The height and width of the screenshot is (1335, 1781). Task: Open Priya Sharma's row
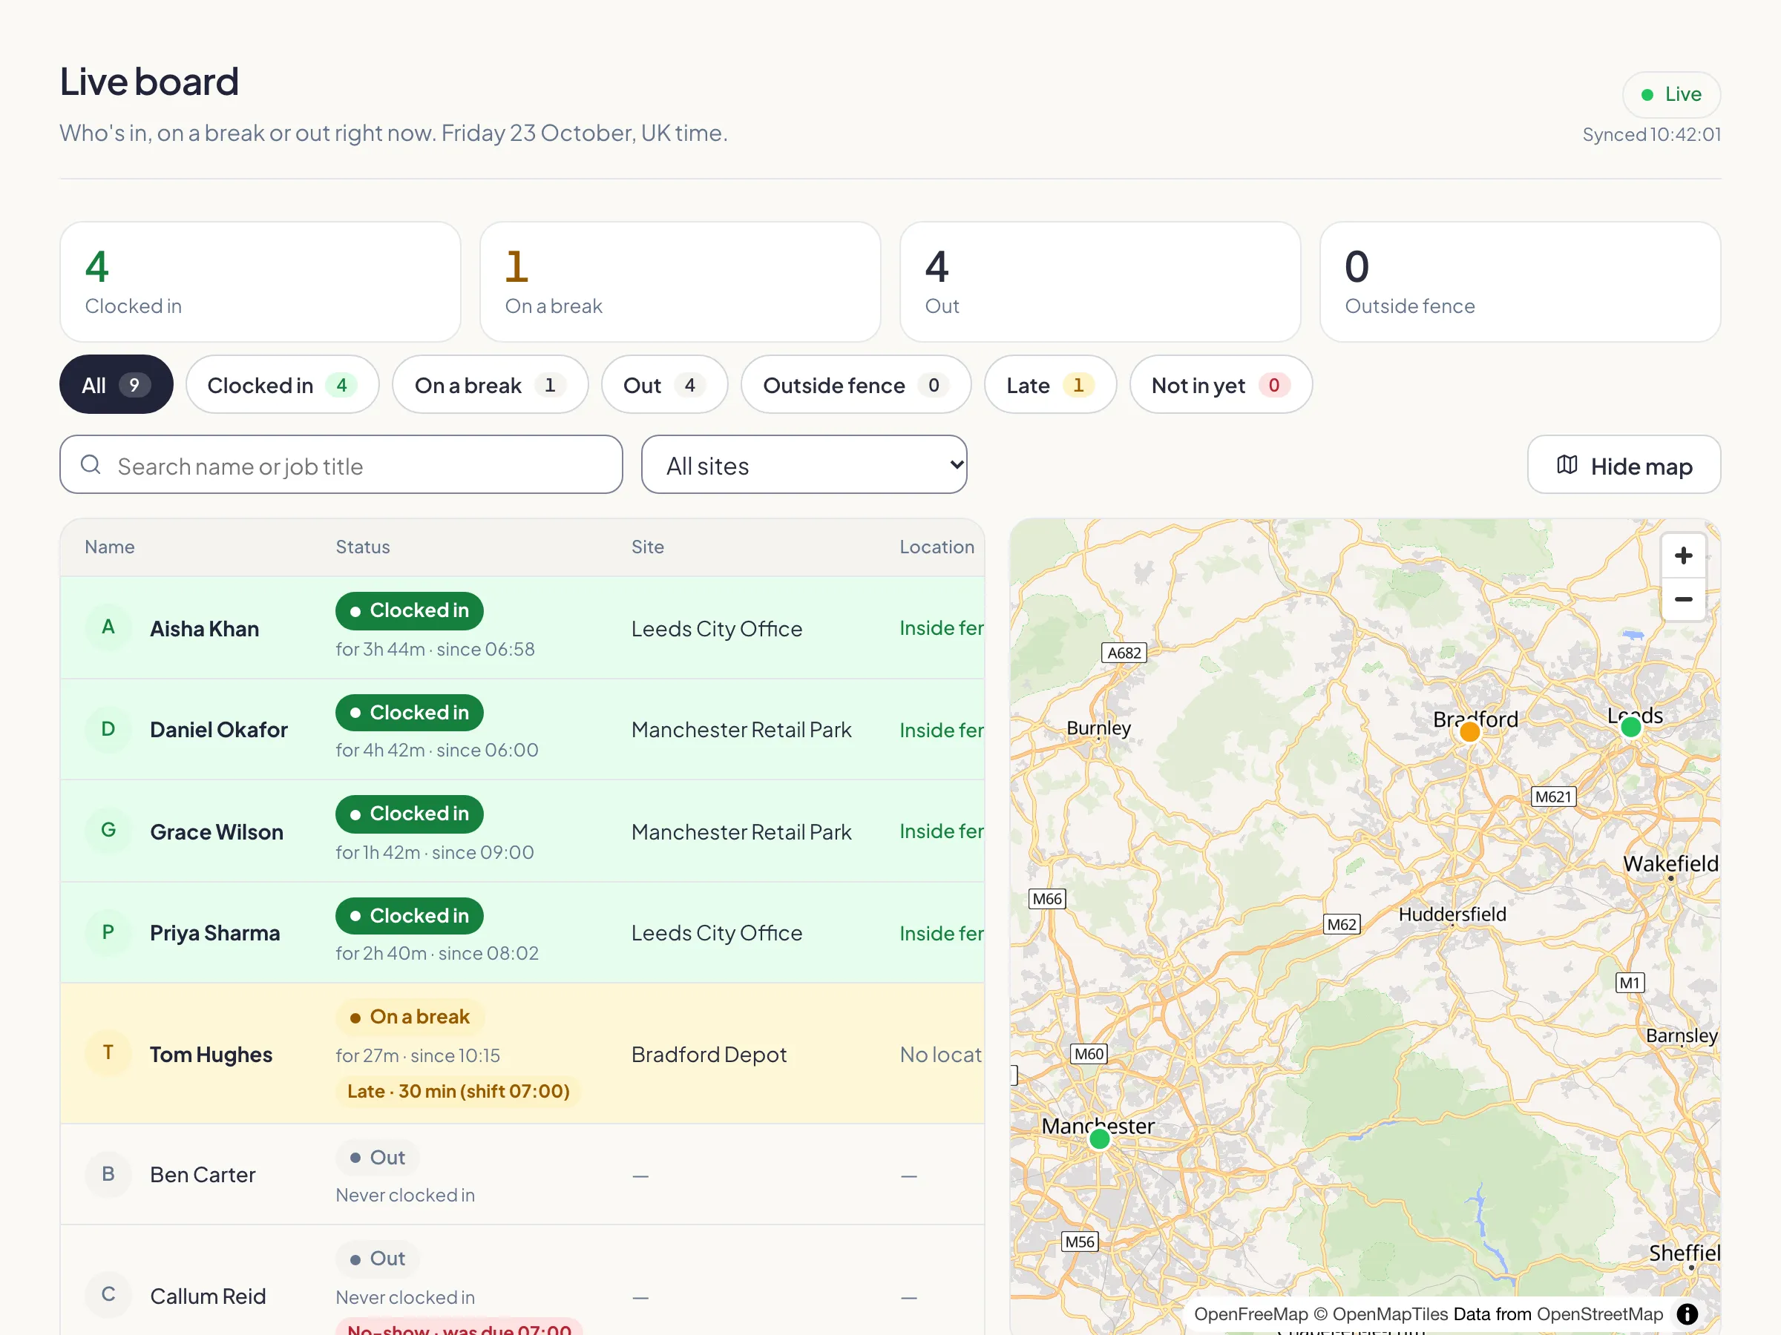click(522, 933)
